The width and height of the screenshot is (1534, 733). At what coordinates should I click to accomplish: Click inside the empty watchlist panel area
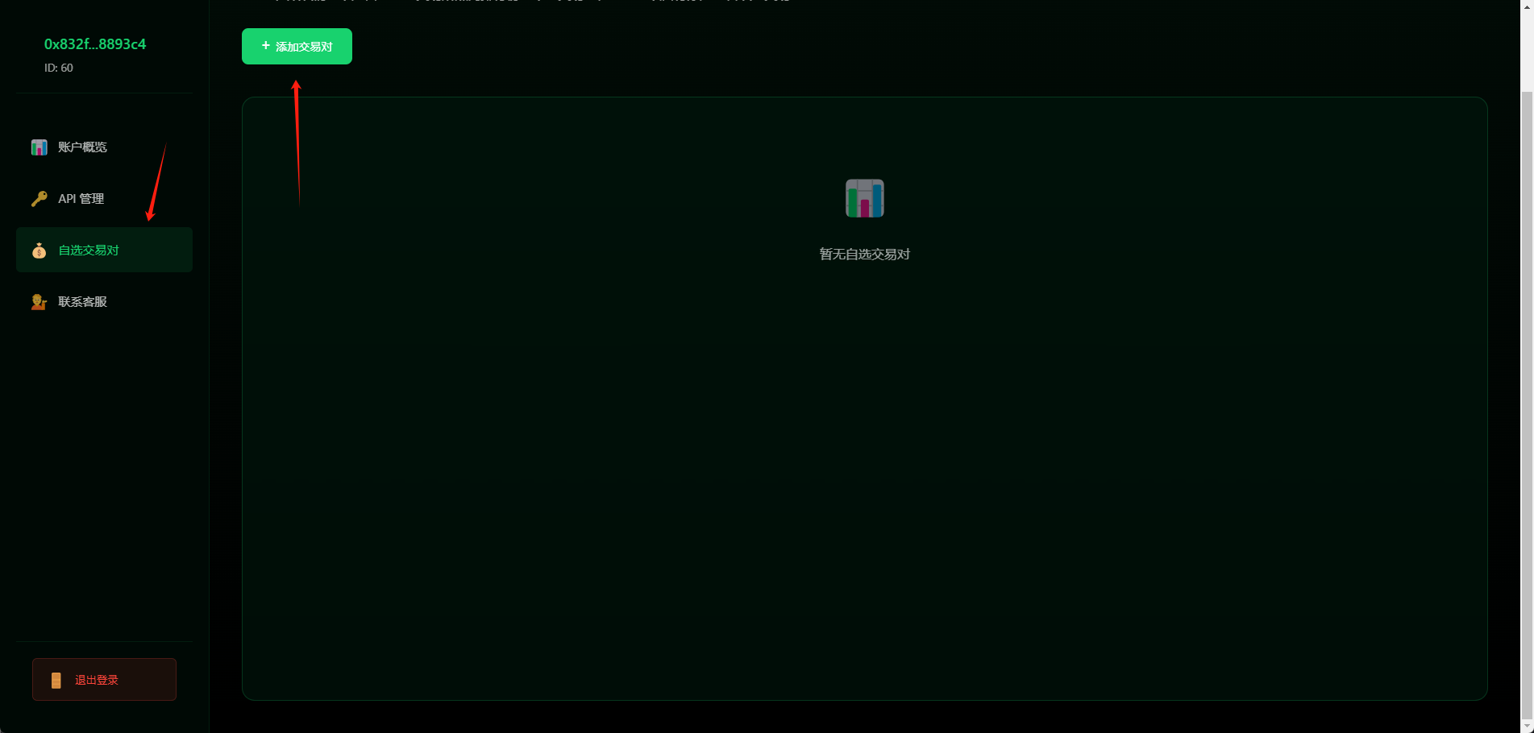tap(864, 483)
